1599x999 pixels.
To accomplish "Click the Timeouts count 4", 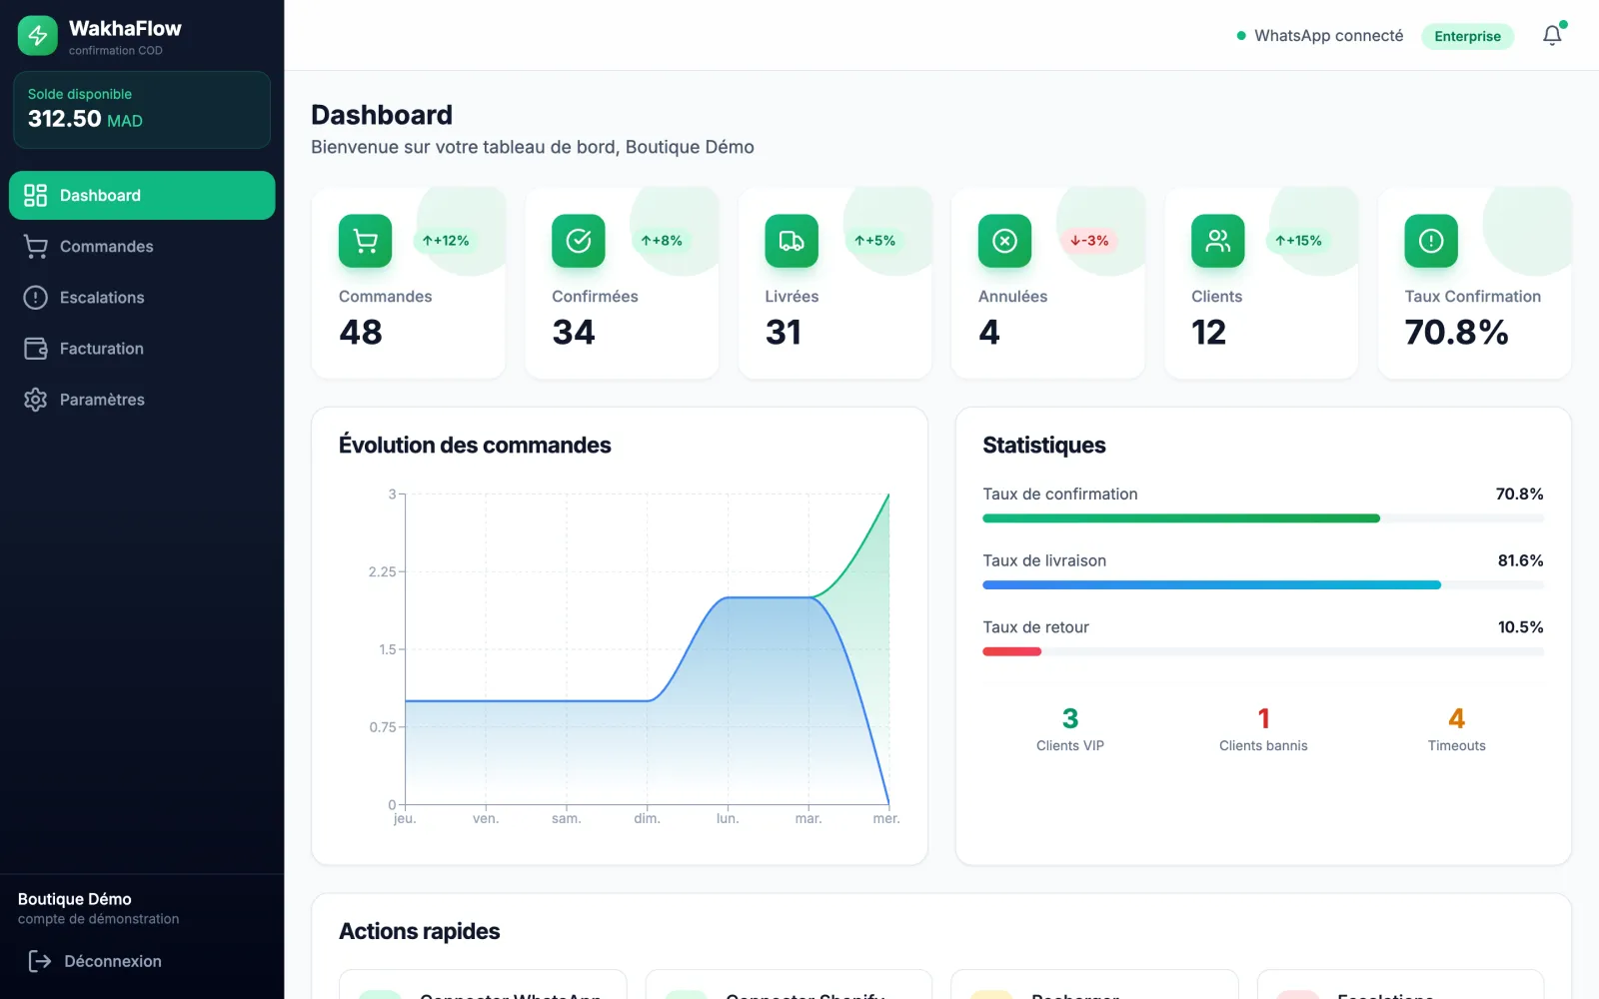I will [x=1457, y=718].
